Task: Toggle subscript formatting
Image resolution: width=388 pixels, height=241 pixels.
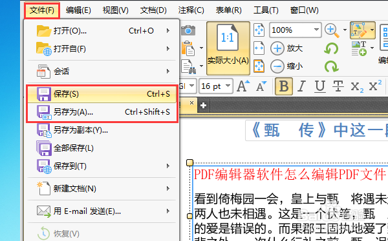Action: tap(357, 87)
